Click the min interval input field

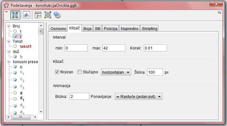coord(76,48)
